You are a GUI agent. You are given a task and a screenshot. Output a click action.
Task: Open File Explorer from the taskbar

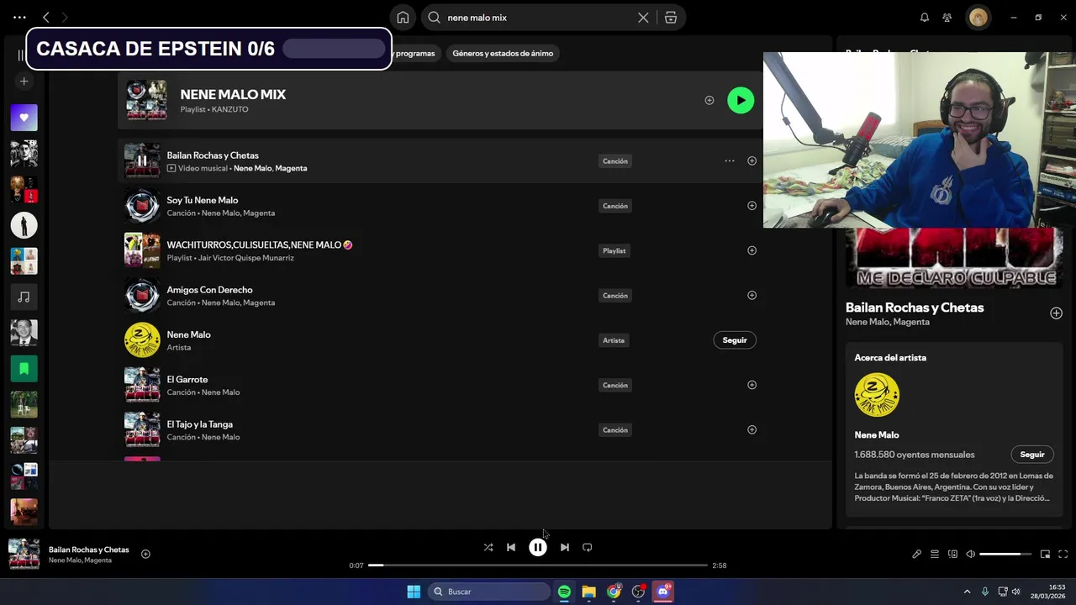588,592
